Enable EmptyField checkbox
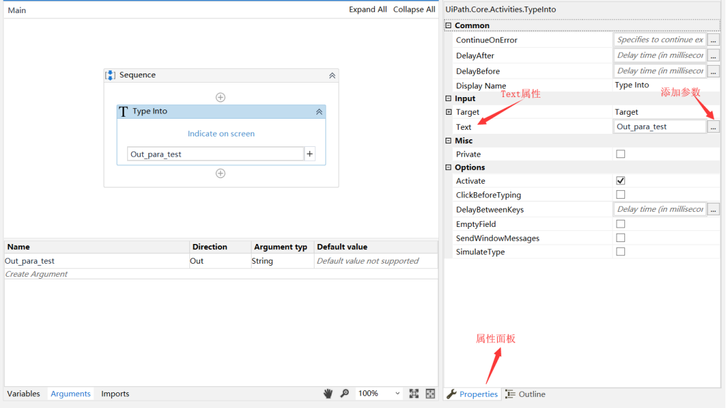 coord(621,224)
